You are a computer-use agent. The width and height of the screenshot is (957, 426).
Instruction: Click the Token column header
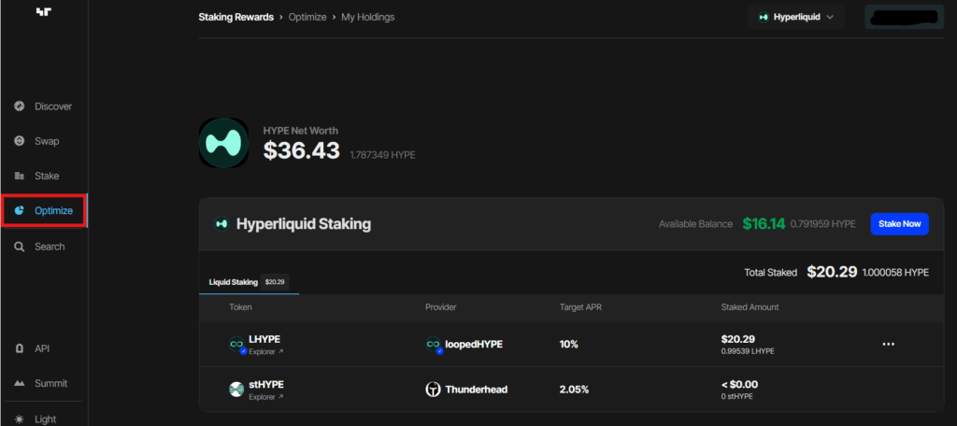coord(240,307)
